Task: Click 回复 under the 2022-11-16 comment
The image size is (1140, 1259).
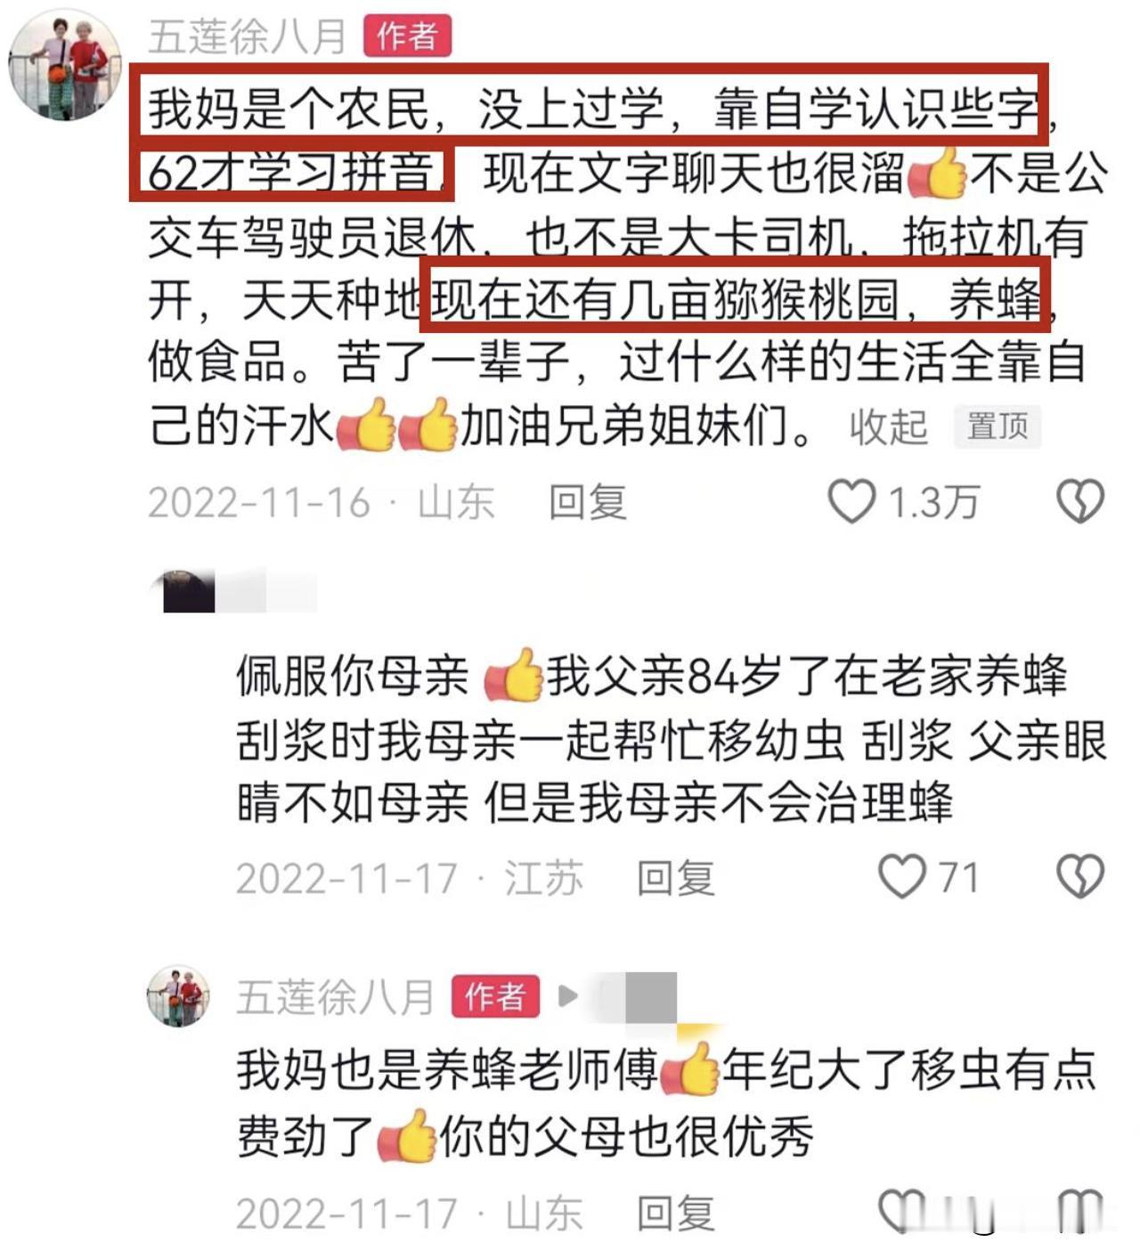Action: click(588, 501)
